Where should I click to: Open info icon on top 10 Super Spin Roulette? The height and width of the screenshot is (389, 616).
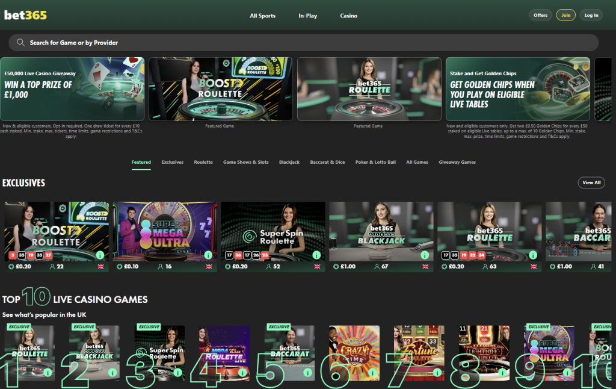pos(177,372)
